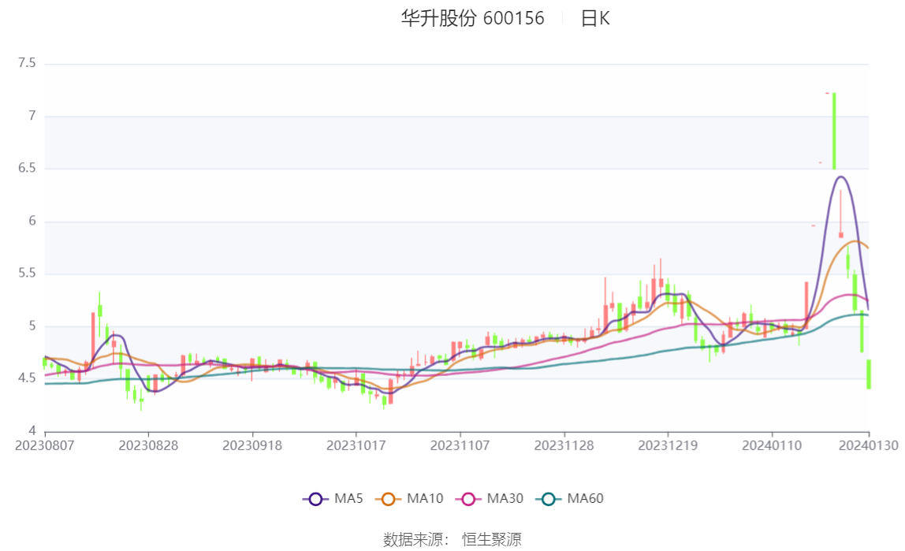Click the 20240130 date axis label

[869, 445]
